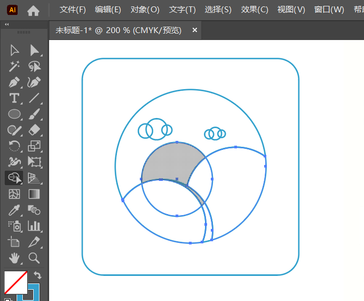Image resolution: width=364 pixels, height=301 pixels.
Task: Select the Lasso tool
Action: tap(34, 66)
